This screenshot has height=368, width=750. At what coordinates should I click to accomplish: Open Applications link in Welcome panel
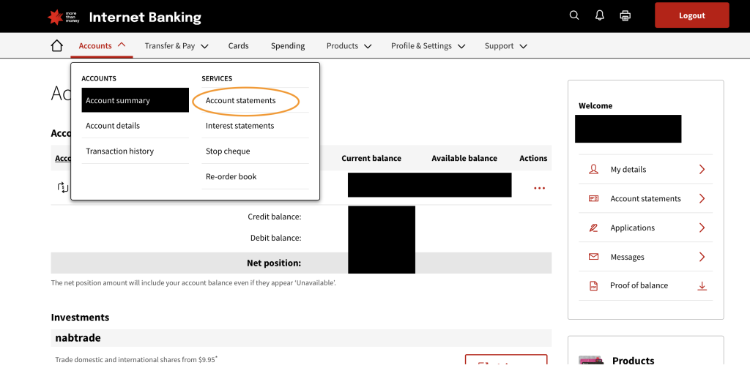(632, 228)
